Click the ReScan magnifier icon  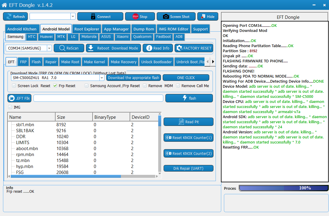point(62,48)
